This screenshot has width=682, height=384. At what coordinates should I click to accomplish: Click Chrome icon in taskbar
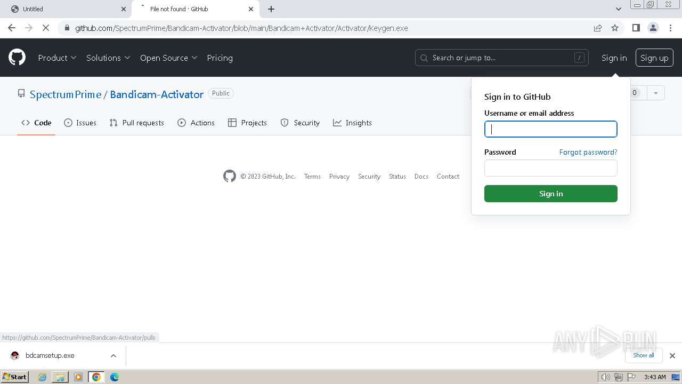(x=96, y=377)
